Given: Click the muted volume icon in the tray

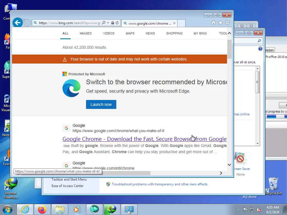Looking at the screenshot, I should (259, 210).
